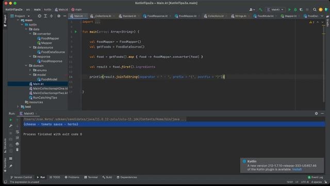
Task: Open the Build tool window
Action: [x=107, y=177]
